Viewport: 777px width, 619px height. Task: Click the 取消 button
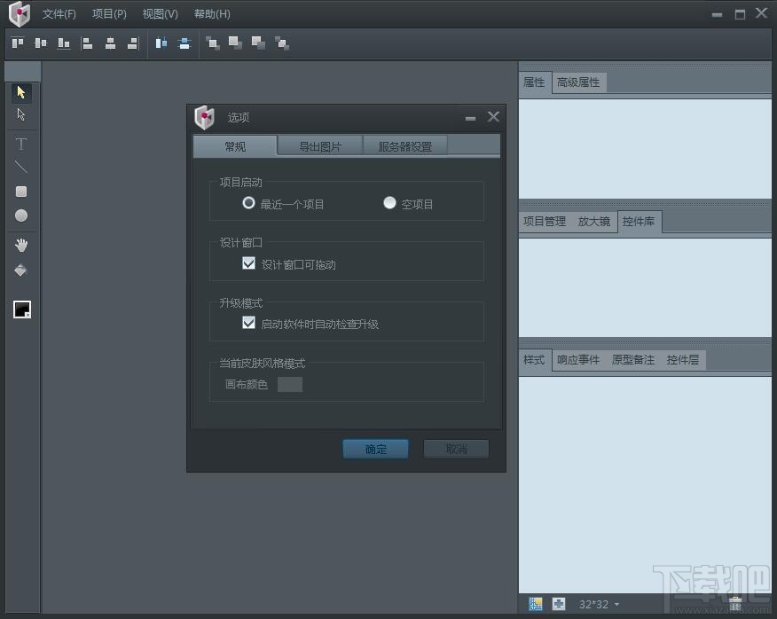coord(455,449)
